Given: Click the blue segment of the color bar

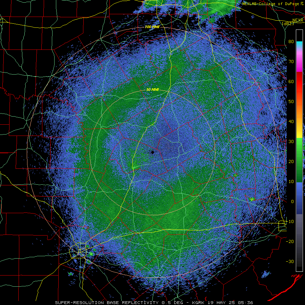Looking at the screenshot, I should pos(299,198).
